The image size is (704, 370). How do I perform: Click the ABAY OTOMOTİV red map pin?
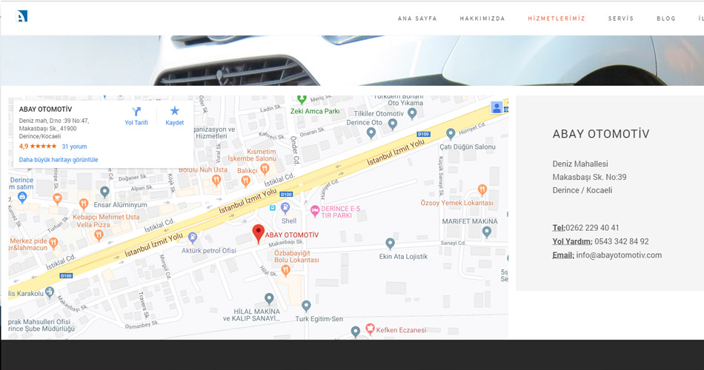coord(258,233)
